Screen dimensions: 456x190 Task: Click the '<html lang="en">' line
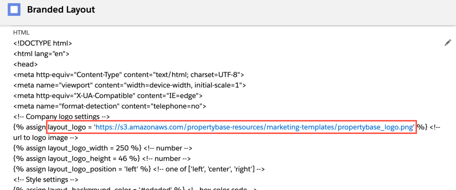click(x=41, y=54)
